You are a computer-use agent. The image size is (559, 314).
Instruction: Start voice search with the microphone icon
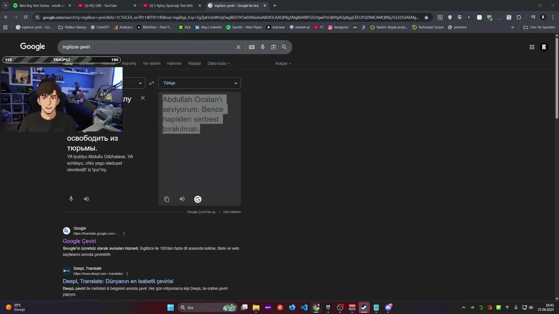click(262, 47)
